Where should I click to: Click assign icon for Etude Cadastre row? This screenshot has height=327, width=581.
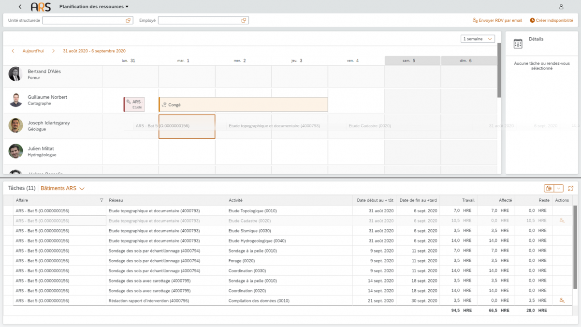[x=562, y=221]
